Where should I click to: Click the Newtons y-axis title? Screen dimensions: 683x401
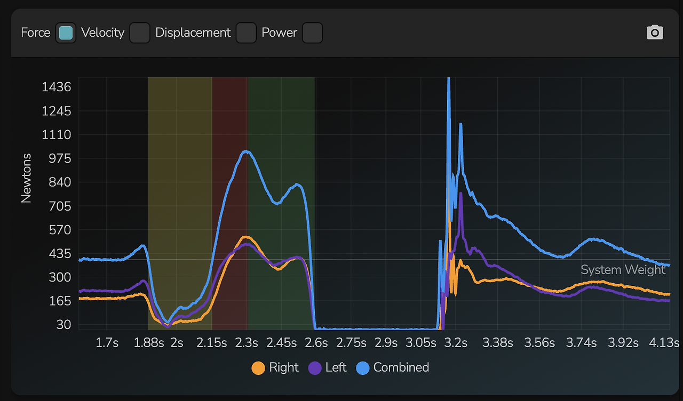pos(26,178)
